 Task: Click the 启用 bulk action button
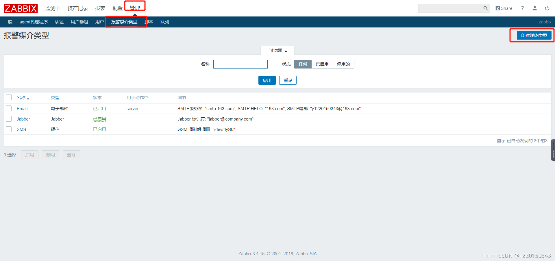(30, 155)
